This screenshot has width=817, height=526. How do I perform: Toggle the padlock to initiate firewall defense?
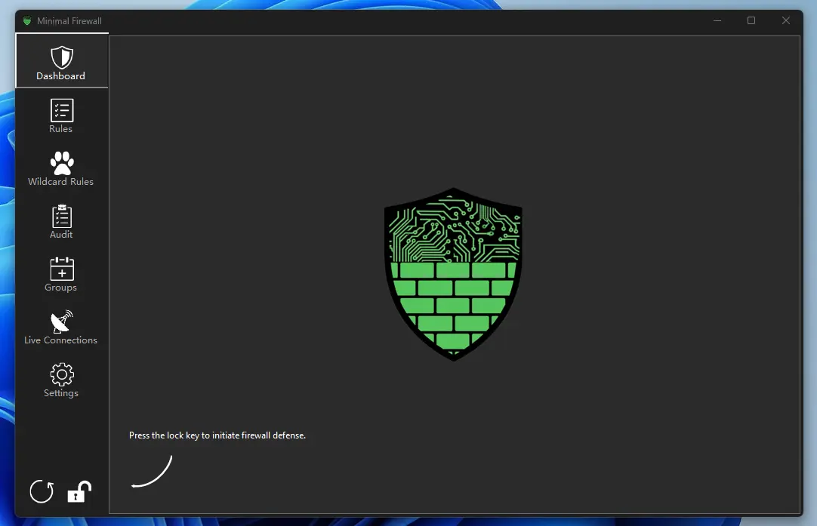tap(79, 492)
